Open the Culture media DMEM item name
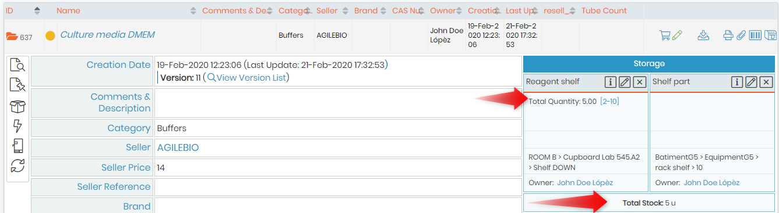Viewport: 779px width, 213px height. tap(108, 35)
